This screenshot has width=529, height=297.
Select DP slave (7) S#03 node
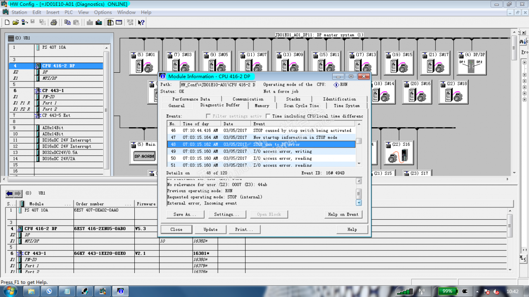(181, 63)
